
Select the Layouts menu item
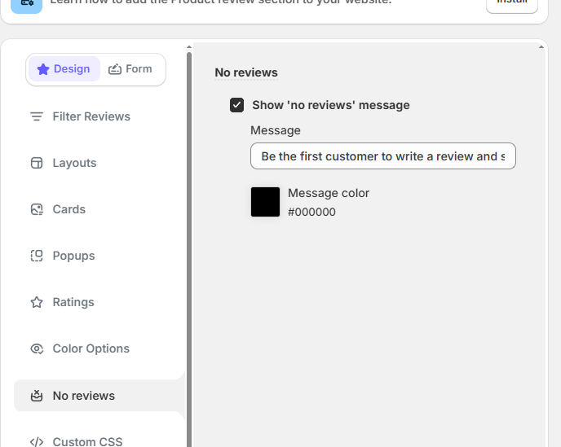pos(74,163)
